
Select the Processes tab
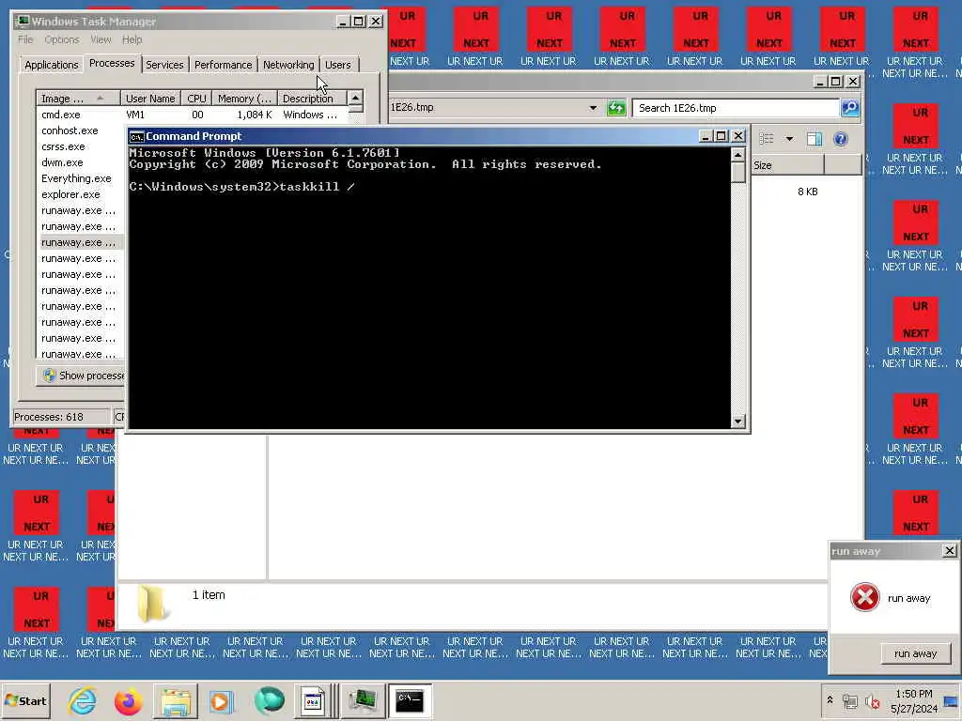point(112,63)
